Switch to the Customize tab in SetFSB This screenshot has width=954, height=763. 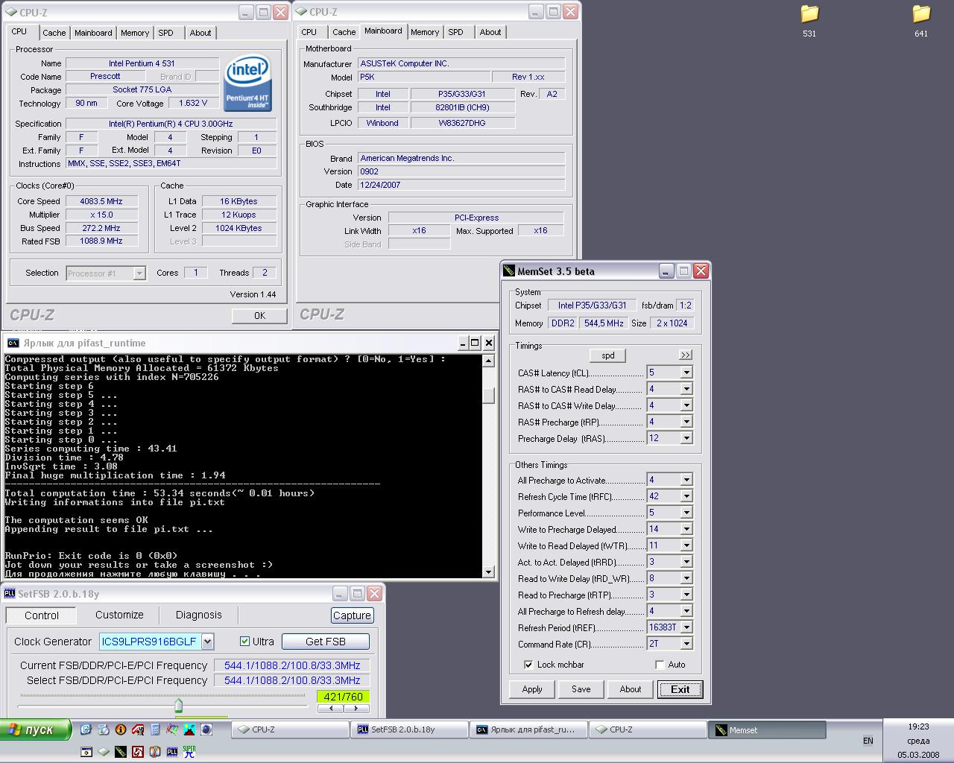coord(119,615)
